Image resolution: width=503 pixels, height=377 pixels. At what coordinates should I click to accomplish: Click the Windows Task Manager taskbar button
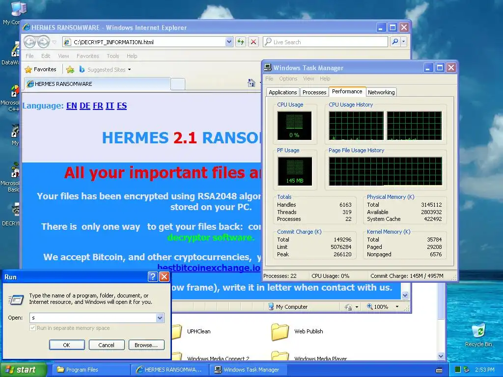point(249,370)
